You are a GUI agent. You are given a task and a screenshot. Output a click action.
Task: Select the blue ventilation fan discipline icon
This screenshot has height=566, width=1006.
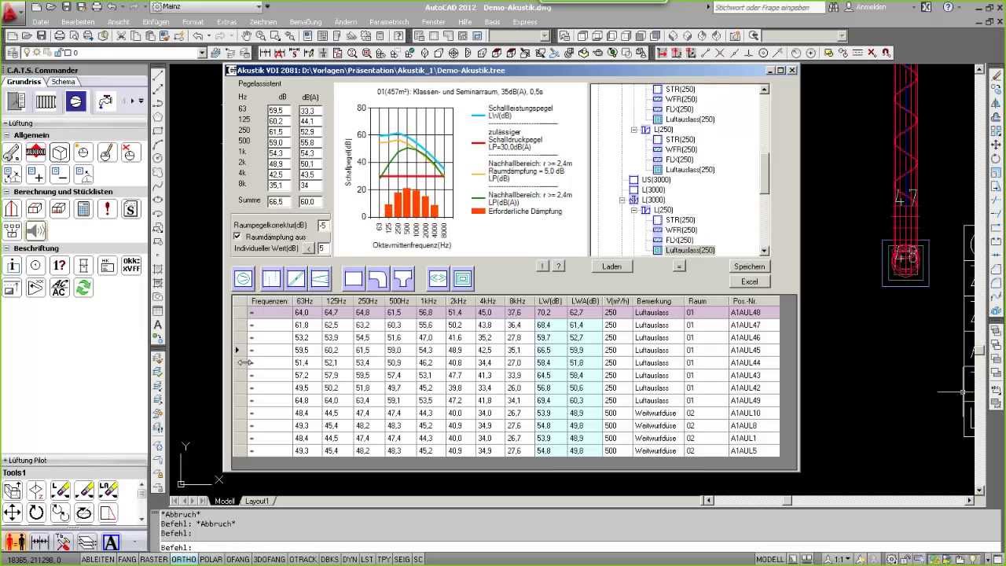pyautogui.click(x=75, y=101)
